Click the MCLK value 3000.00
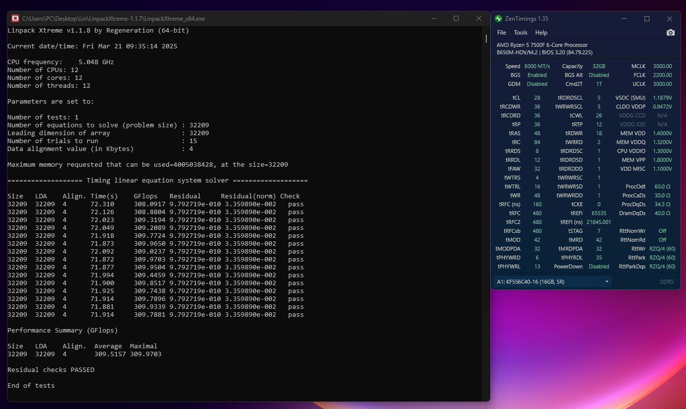The width and height of the screenshot is (686, 409). coord(662,66)
